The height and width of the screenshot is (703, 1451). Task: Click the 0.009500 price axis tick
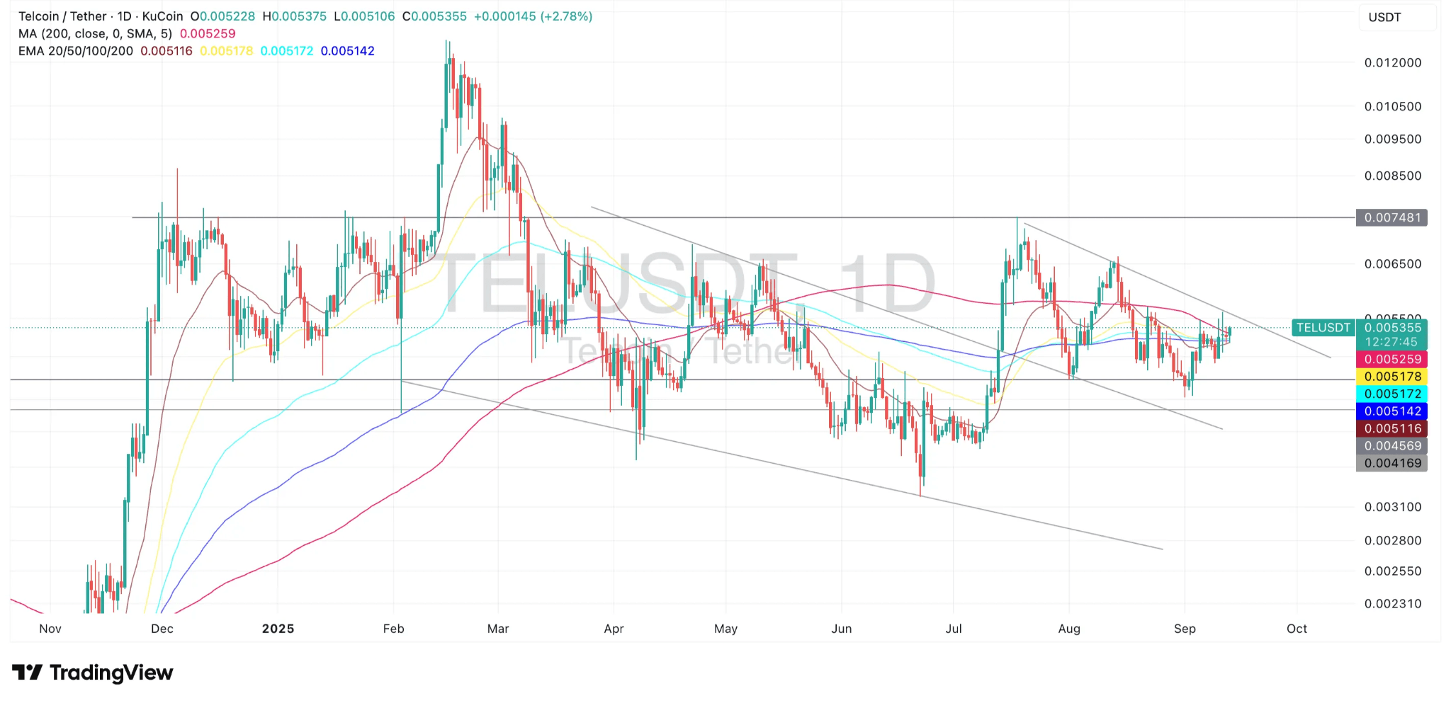tap(1393, 139)
